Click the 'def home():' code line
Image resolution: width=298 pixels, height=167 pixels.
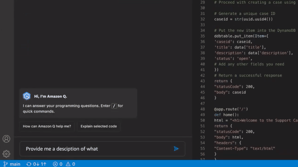226,115
